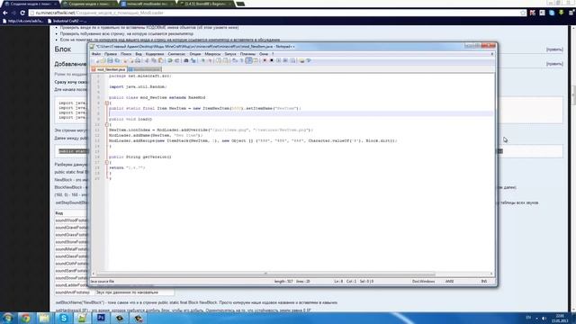Open the Windows Start button
The image size is (576, 324).
pyautogui.click(x=8, y=318)
